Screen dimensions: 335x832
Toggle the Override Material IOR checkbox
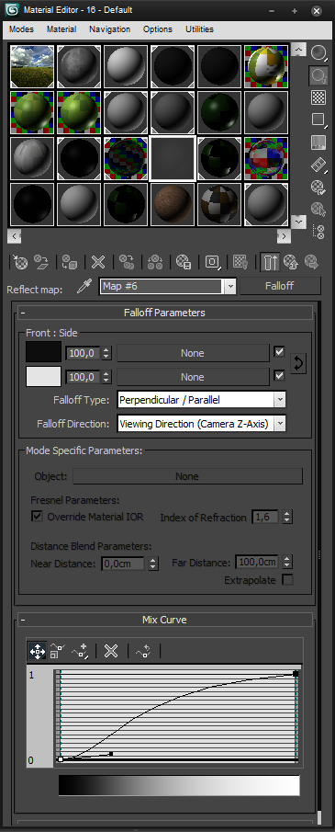tap(37, 517)
